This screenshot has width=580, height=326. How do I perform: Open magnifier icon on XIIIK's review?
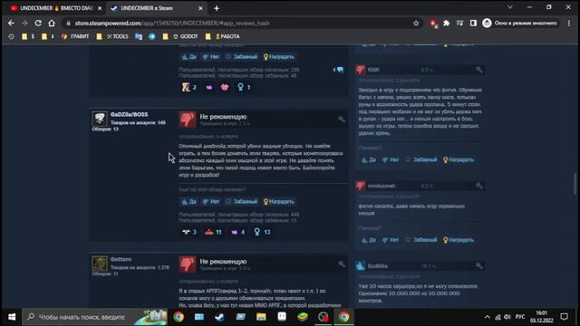pyautogui.click(x=479, y=70)
